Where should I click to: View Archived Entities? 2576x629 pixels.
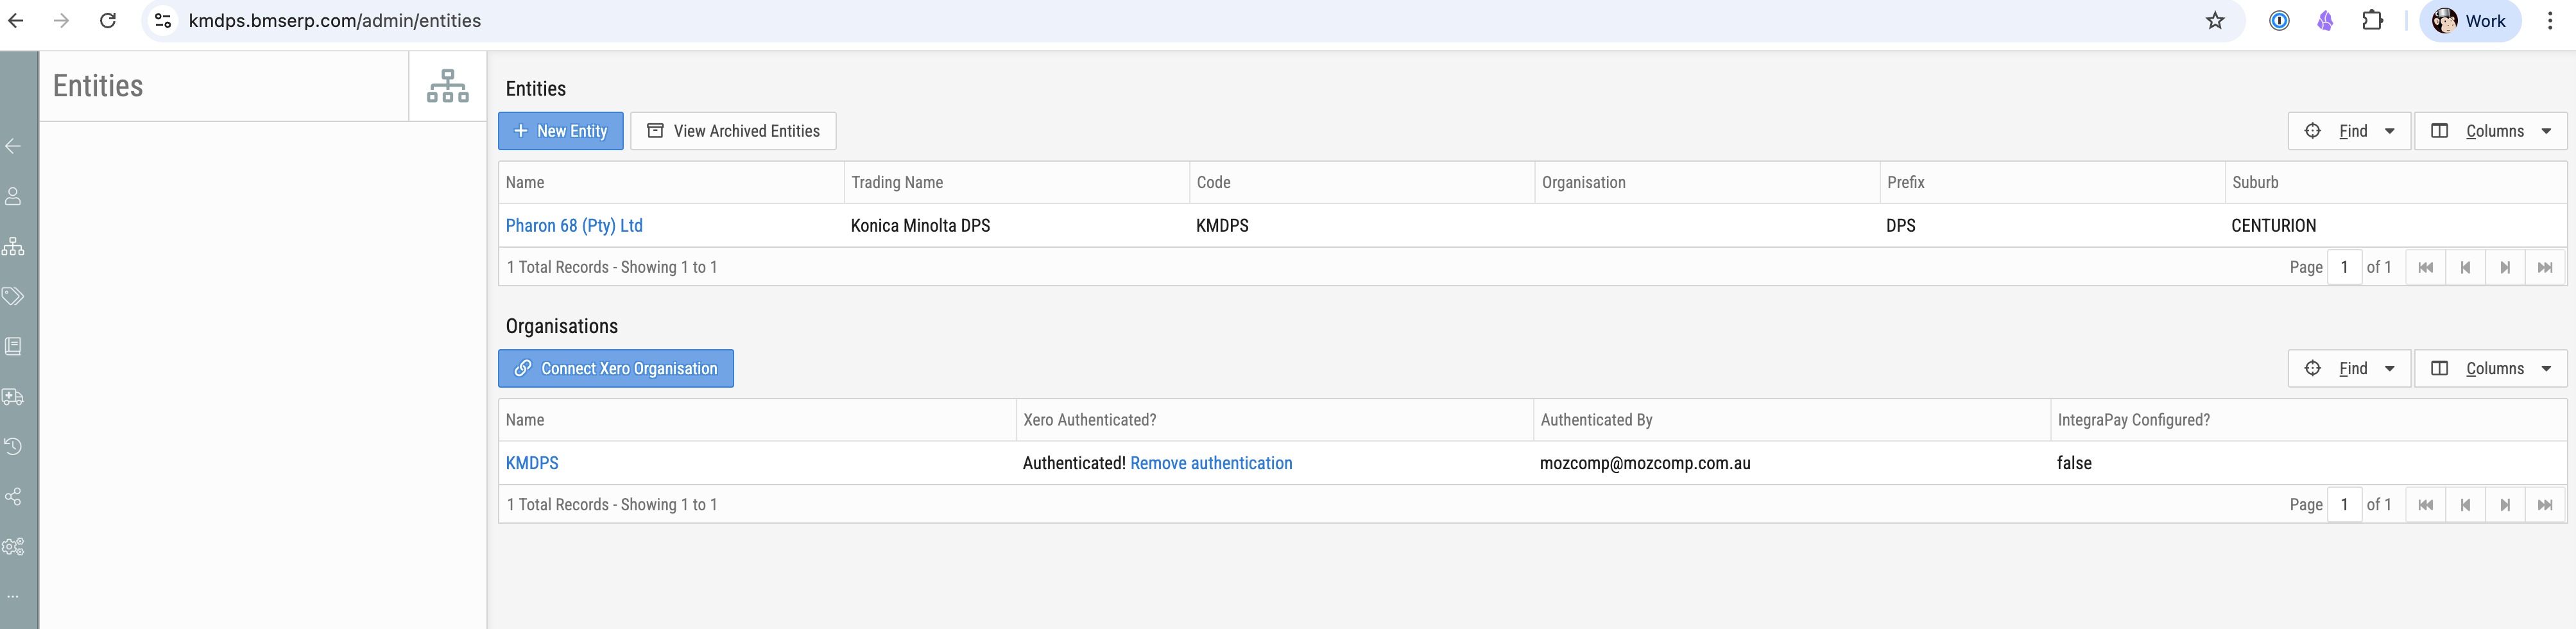[733, 131]
